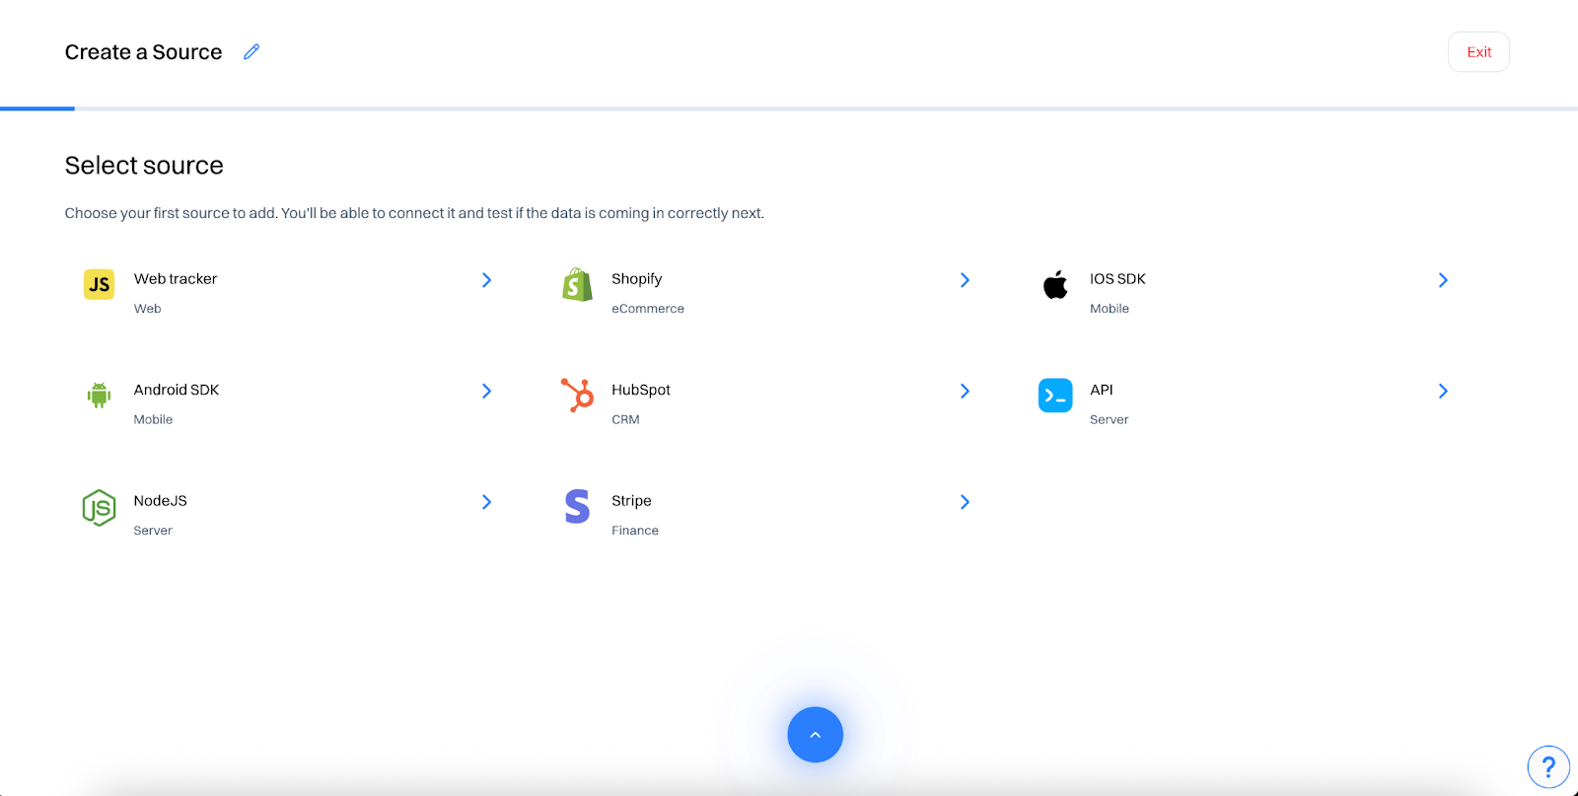Pick the NodeJS source name
Image resolution: width=1578 pixels, height=796 pixels.
[161, 501]
